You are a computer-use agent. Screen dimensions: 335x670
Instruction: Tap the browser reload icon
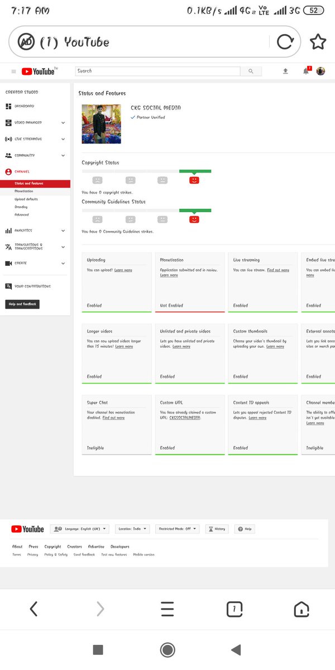pos(285,42)
